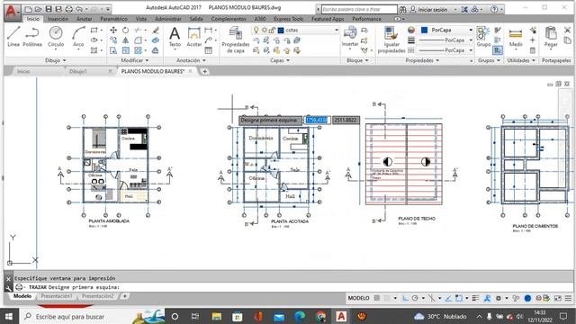Click the Save icon in quick access toolbar

click(x=49, y=9)
